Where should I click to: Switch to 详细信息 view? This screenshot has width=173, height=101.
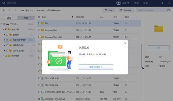pyautogui.click(x=125, y=10)
